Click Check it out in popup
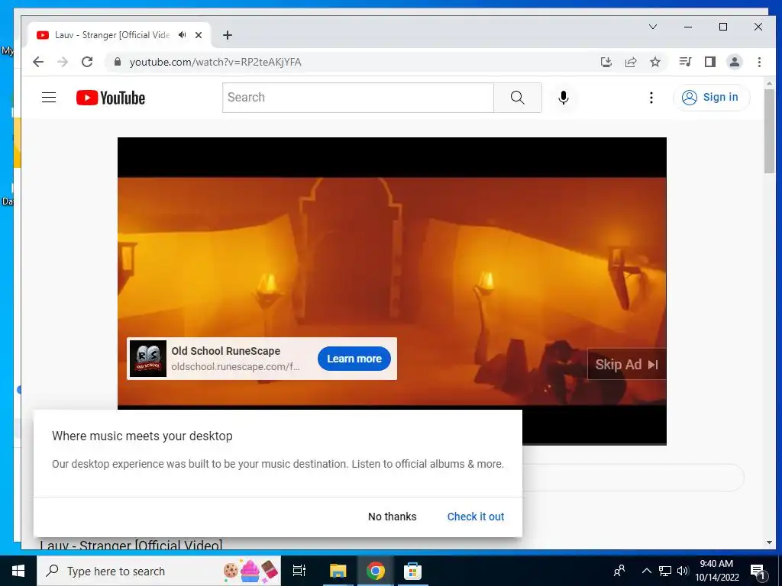This screenshot has height=586, width=782. click(476, 517)
